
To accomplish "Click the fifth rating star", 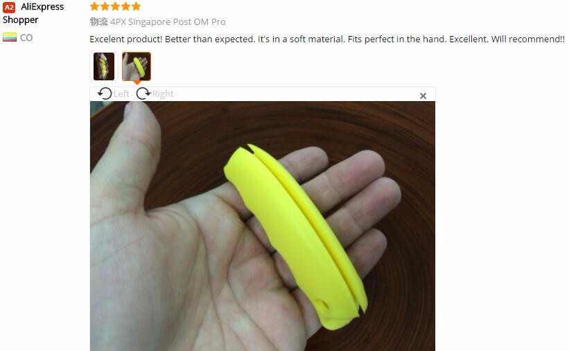I will 137,6.
